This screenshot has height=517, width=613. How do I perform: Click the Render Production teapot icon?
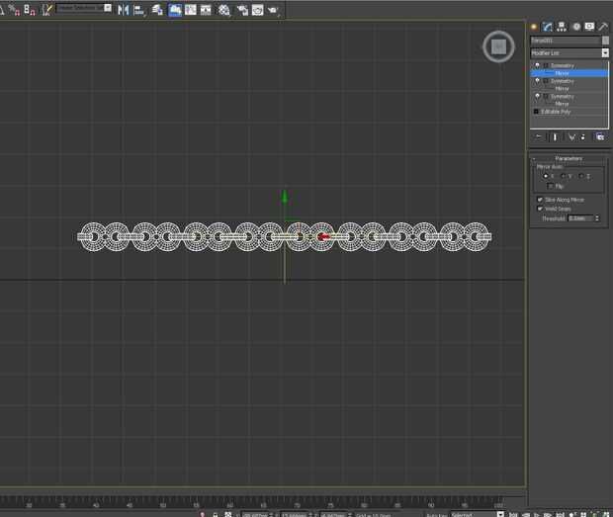[273, 10]
